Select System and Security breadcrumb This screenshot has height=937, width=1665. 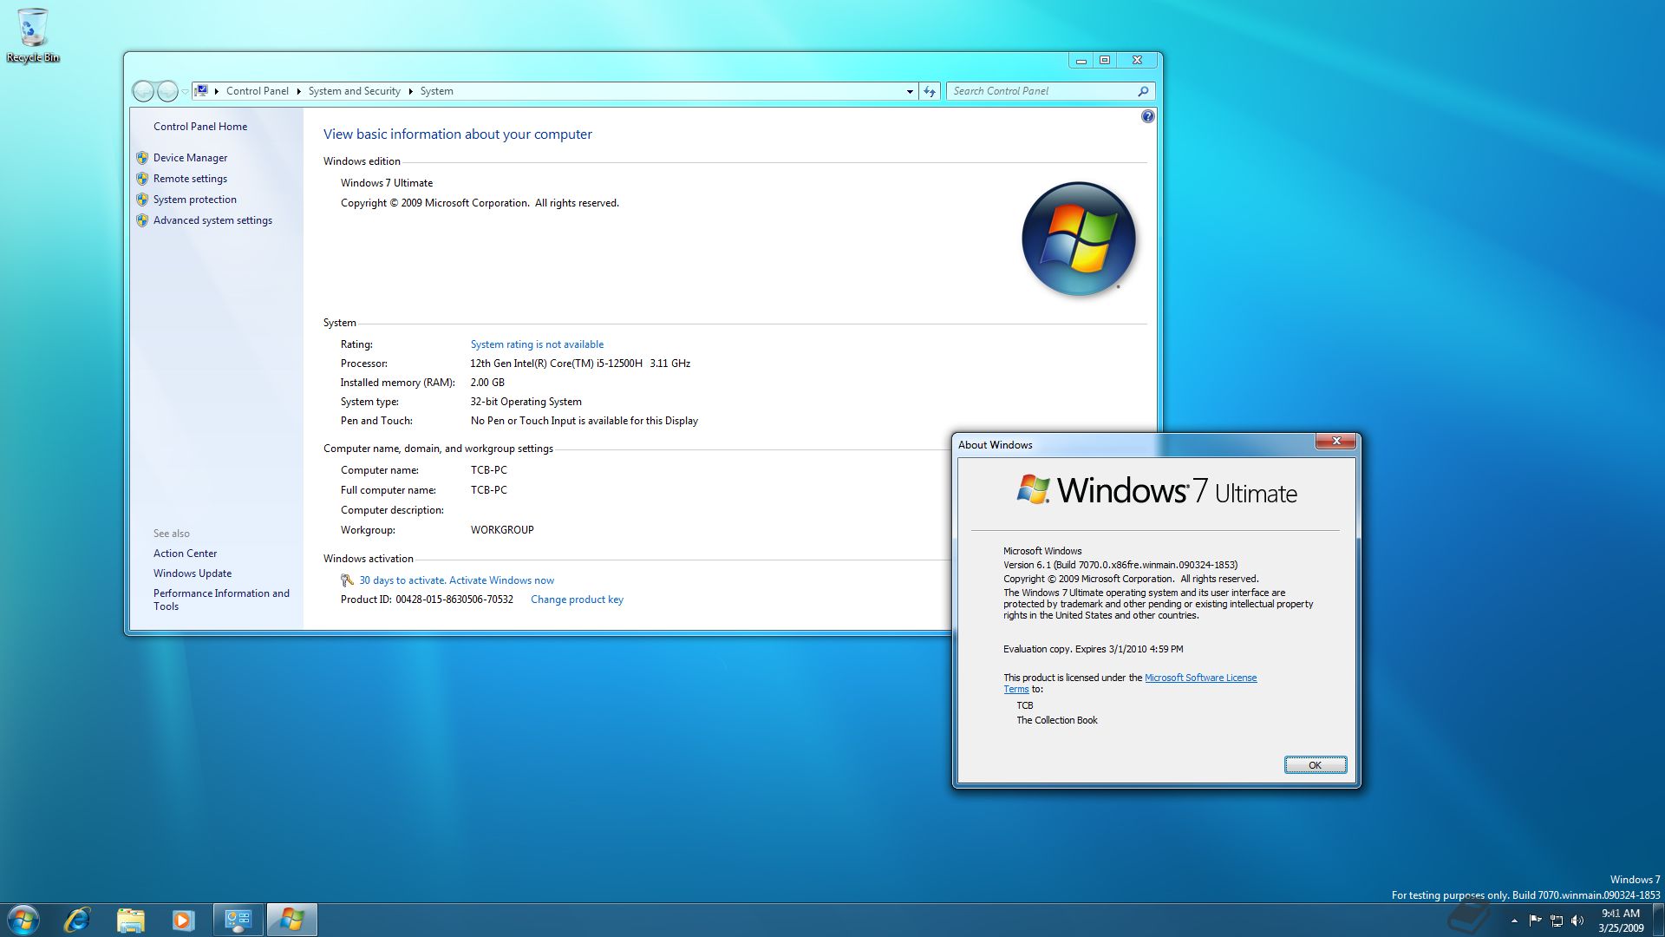[x=354, y=91]
